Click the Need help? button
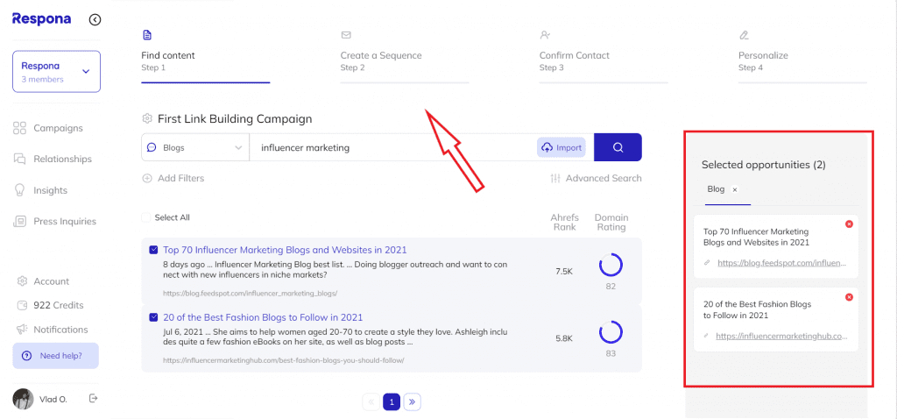This screenshot has width=897, height=419. click(55, 356)
